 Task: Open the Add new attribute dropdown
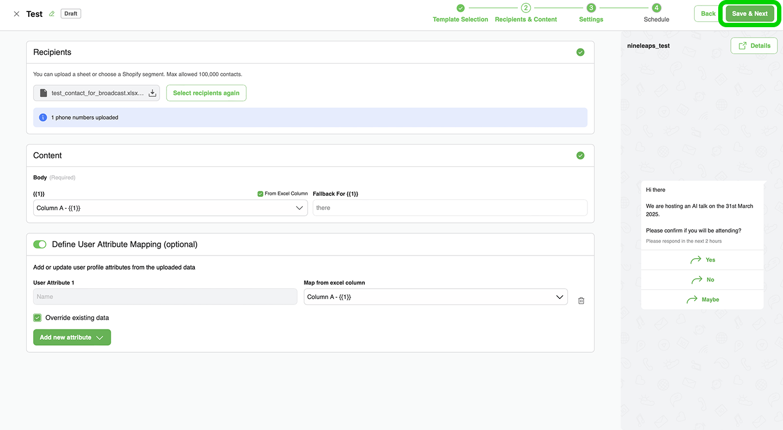tap(72, 338)
